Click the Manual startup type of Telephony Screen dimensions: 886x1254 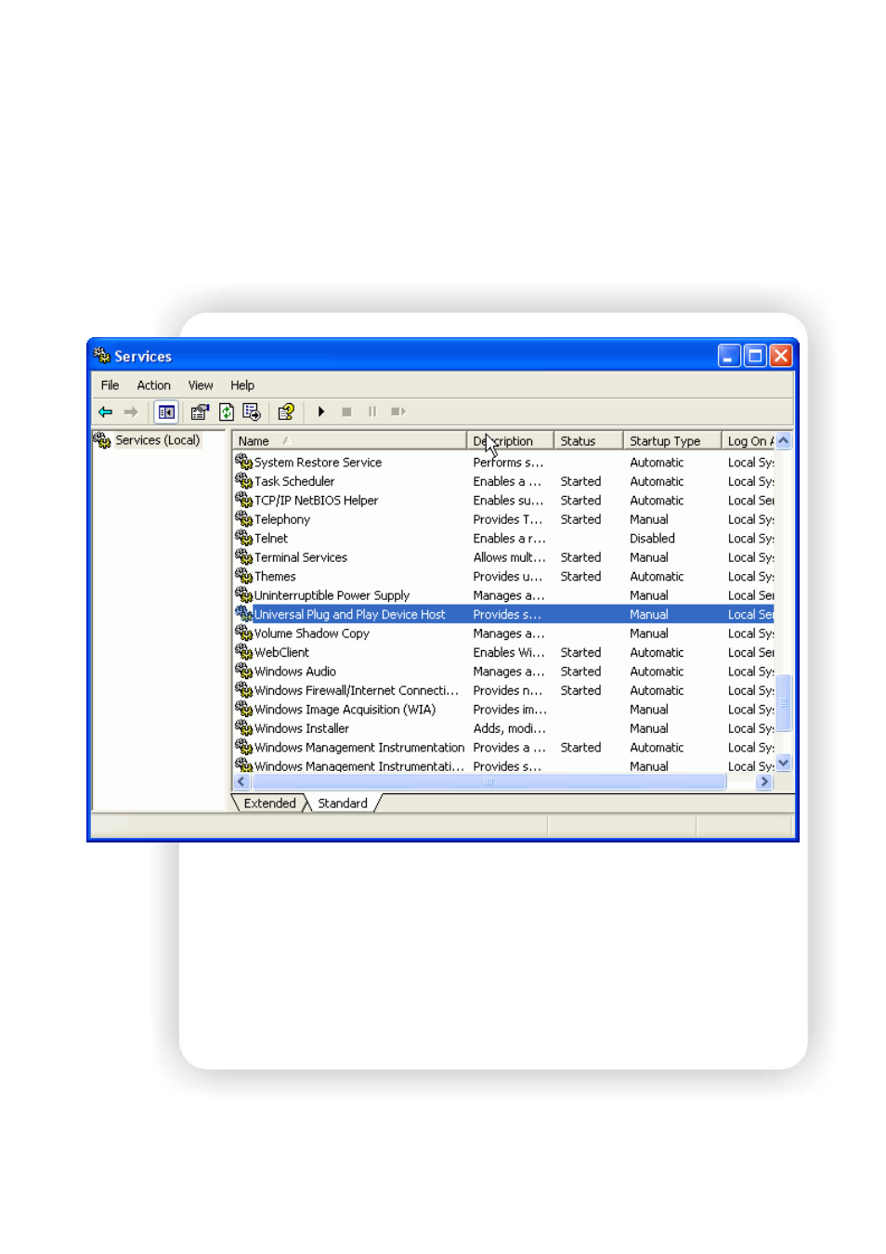pos(648,519)
